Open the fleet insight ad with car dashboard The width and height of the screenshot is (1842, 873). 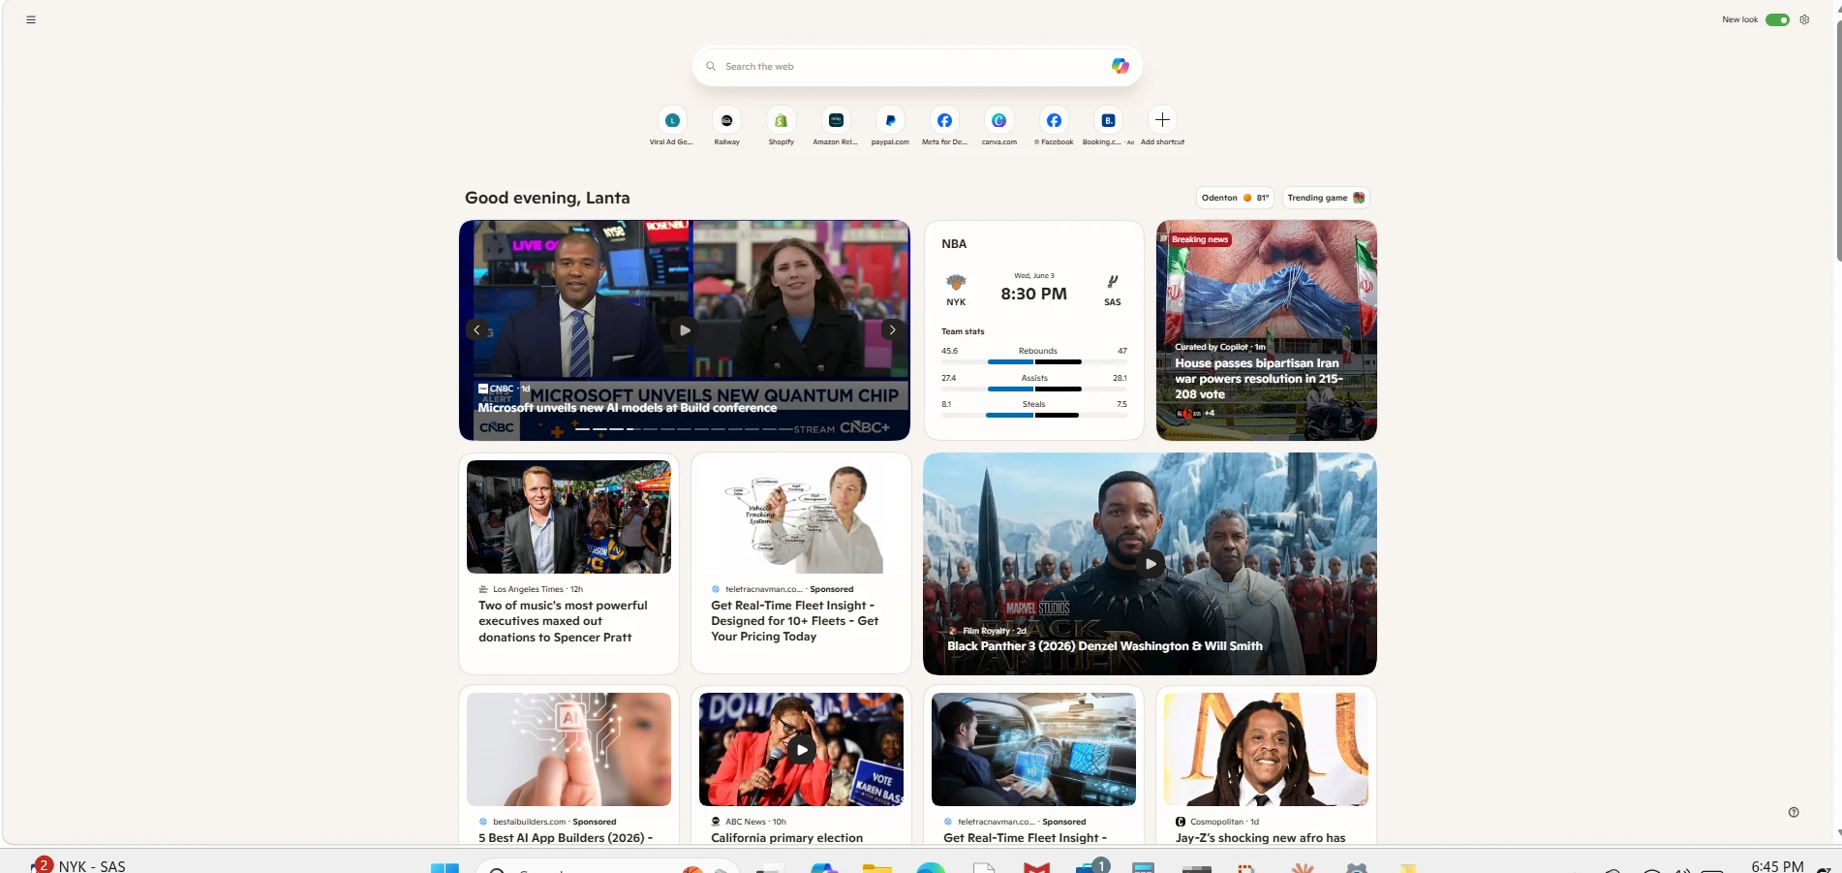pos(1033,749)
